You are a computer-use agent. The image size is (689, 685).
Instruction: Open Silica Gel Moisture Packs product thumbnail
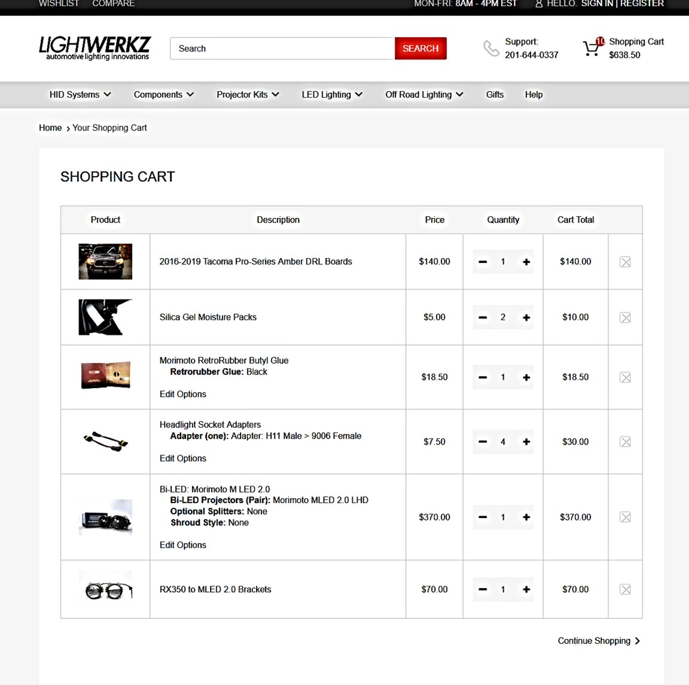(x=105, y=317)
